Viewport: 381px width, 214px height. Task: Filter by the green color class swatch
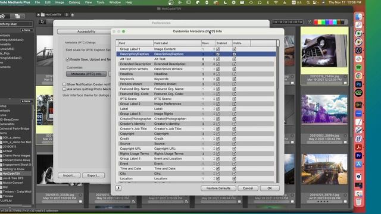point(324,22)
